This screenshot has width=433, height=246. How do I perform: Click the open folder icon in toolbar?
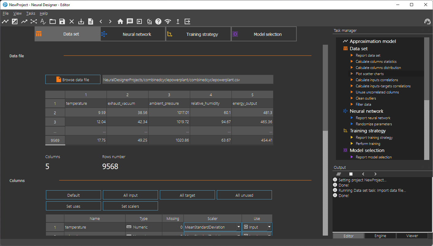(x=53, y=21)
